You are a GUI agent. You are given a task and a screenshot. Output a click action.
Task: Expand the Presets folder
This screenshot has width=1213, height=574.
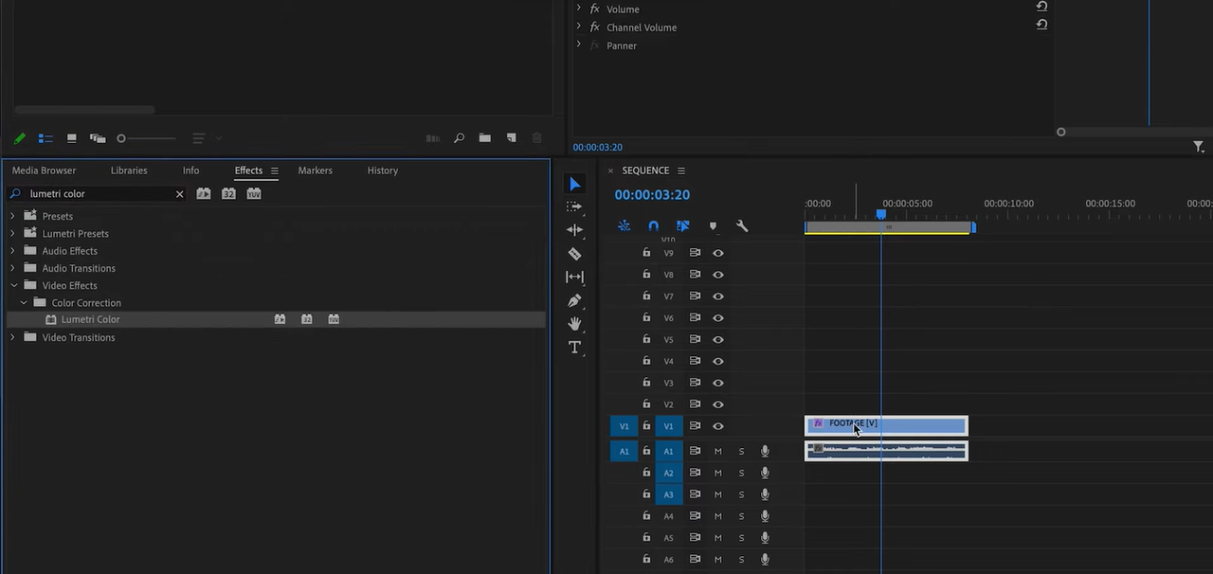click(x=13, y=216)
